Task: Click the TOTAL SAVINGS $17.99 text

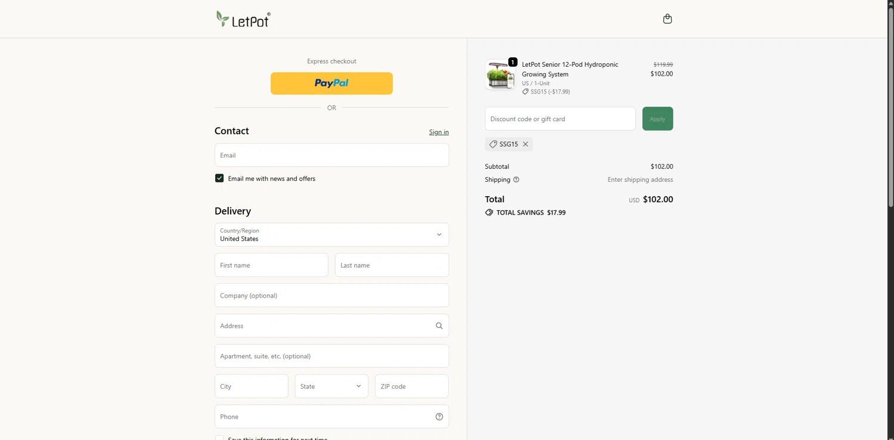Action: pos(531,213)
